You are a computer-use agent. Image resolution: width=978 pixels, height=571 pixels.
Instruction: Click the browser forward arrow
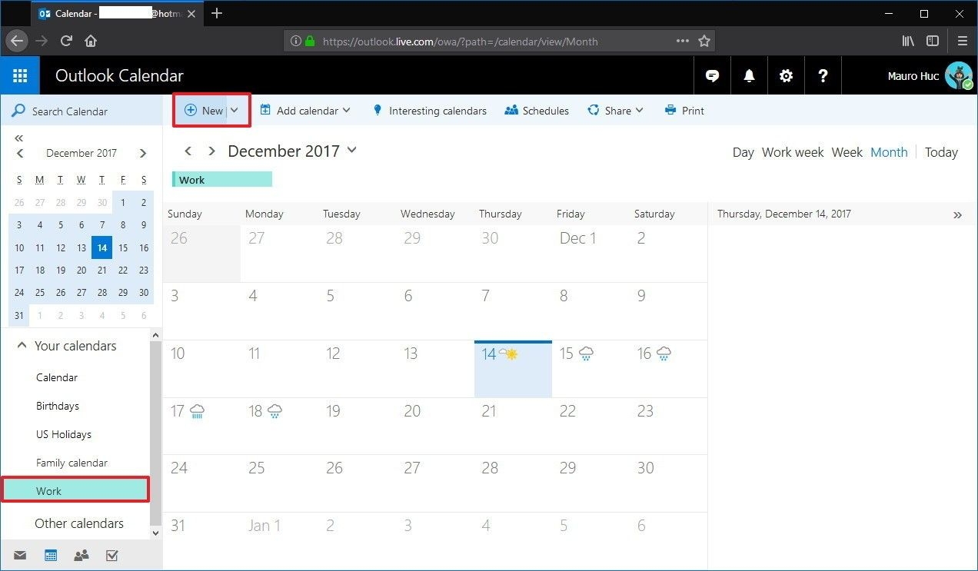click(x=42, y=41)
